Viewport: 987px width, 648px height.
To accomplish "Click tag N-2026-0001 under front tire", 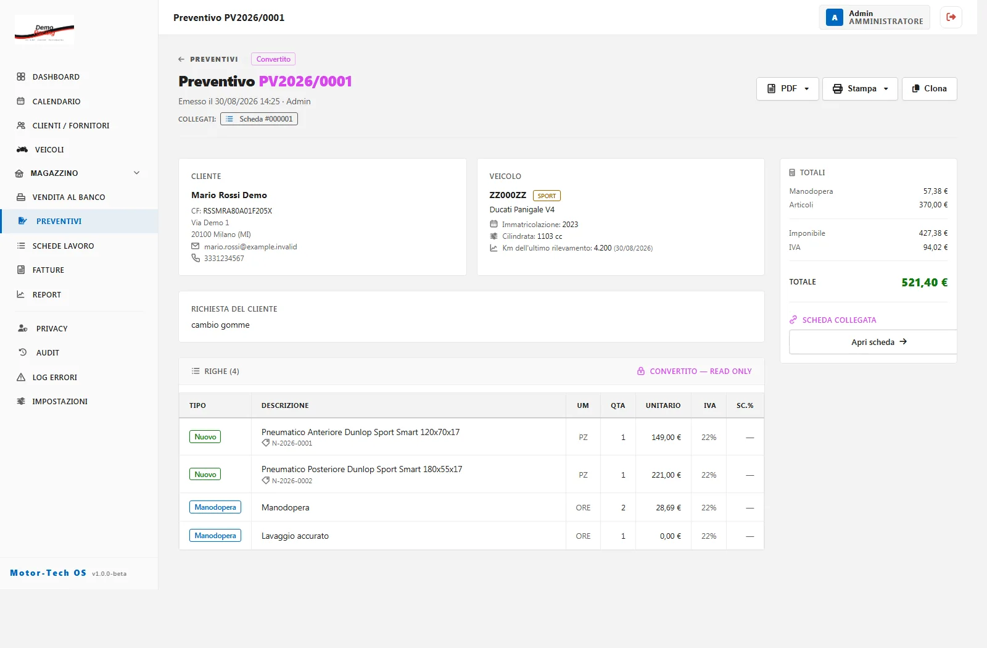I will click(287, 443).
